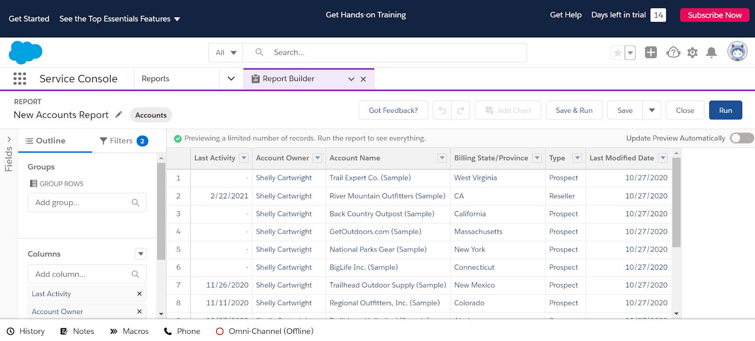This screenshot has width=755, height=341.
Task: Open the Favorites list dropdown arrow
Action: click(630, 53)
